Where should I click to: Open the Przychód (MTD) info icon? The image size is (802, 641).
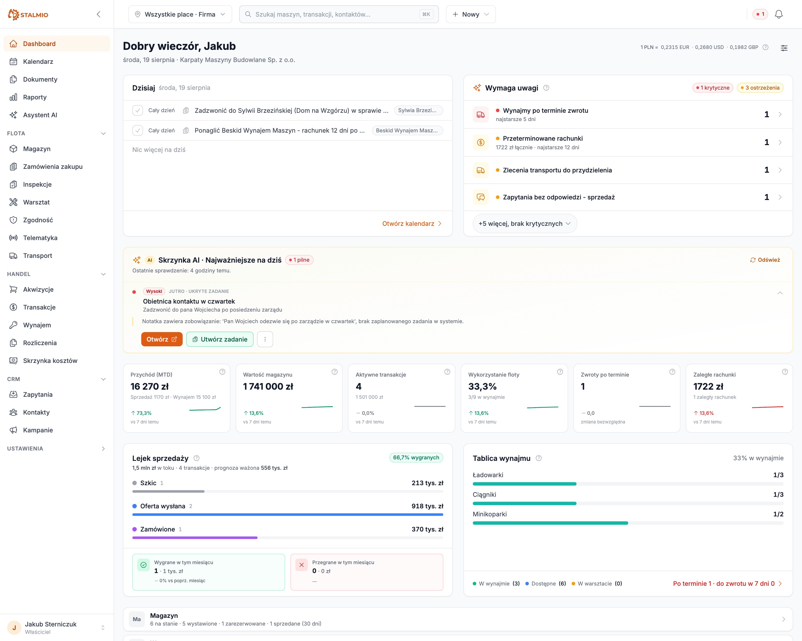point(222,372)
